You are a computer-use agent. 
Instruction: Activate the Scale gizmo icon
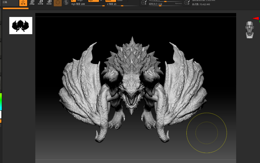tap(40, 3)
